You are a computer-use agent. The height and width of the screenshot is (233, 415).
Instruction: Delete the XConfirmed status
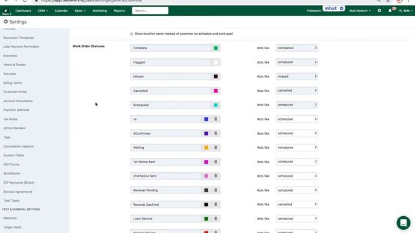(216, 133)
